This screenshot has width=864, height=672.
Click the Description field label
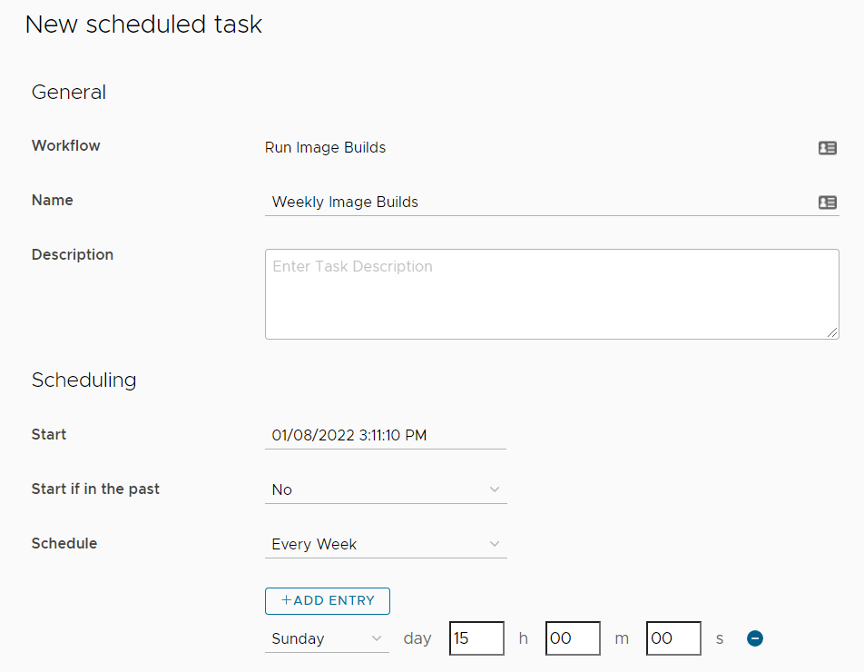point(73,255)
